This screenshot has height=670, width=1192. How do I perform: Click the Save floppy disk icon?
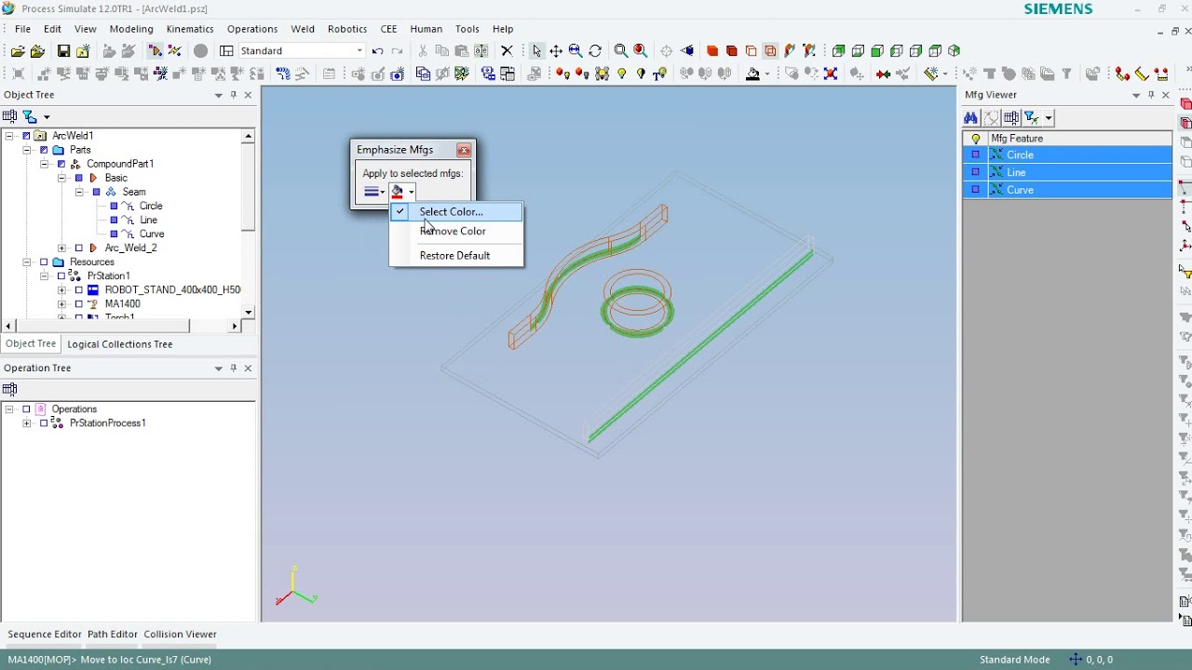click(63, 51)
